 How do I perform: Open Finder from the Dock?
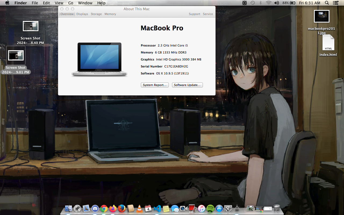(x=69, y=208)
